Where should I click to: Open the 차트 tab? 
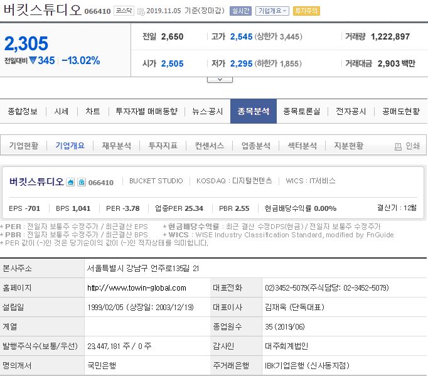[93, 111]
